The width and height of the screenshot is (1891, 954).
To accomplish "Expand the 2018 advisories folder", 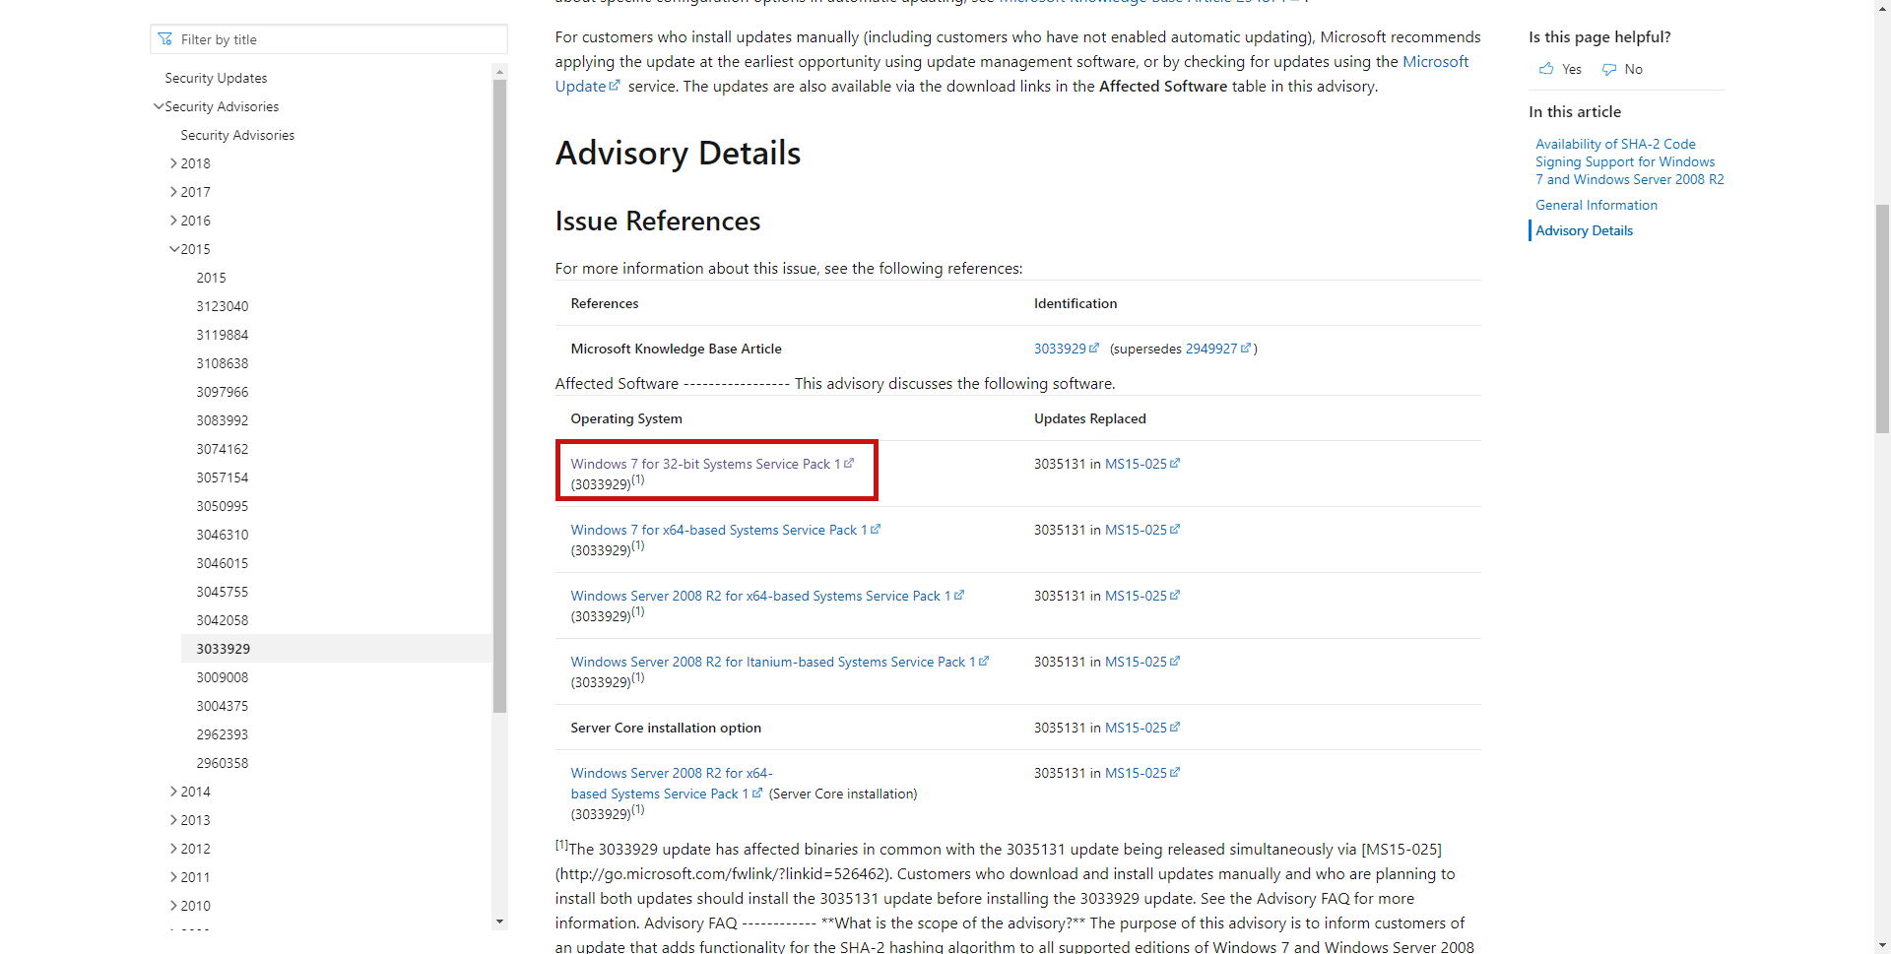I will [174, 163].
